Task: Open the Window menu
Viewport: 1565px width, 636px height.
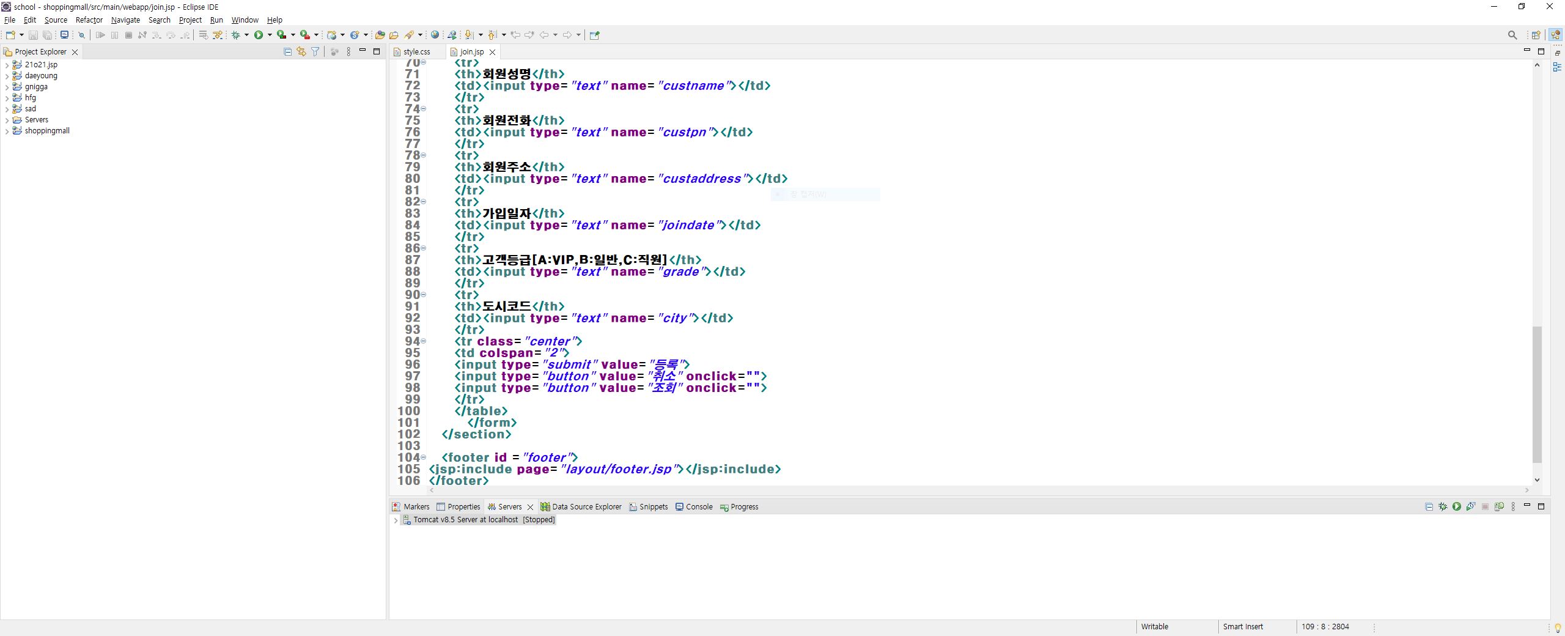Action: click(x=244, y=20)
